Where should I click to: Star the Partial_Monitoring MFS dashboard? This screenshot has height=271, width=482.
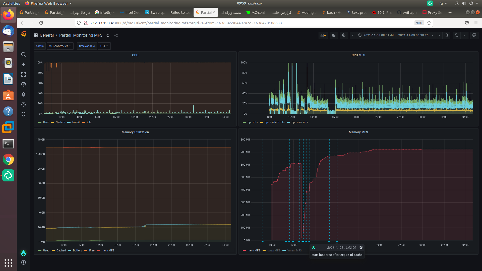pos(108,35)
